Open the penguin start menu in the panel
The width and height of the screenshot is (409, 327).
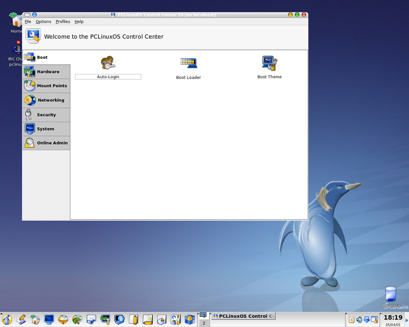[7, 319]
